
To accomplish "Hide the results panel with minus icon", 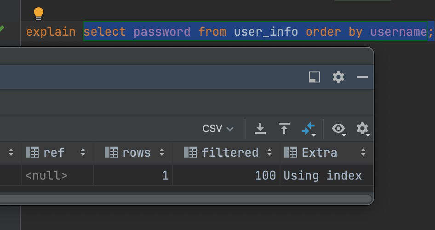I will click(x=362, y=77).
